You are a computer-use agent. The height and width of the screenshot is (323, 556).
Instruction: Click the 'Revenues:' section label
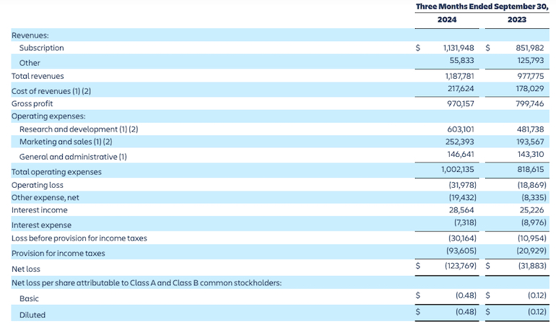[30, 35]
